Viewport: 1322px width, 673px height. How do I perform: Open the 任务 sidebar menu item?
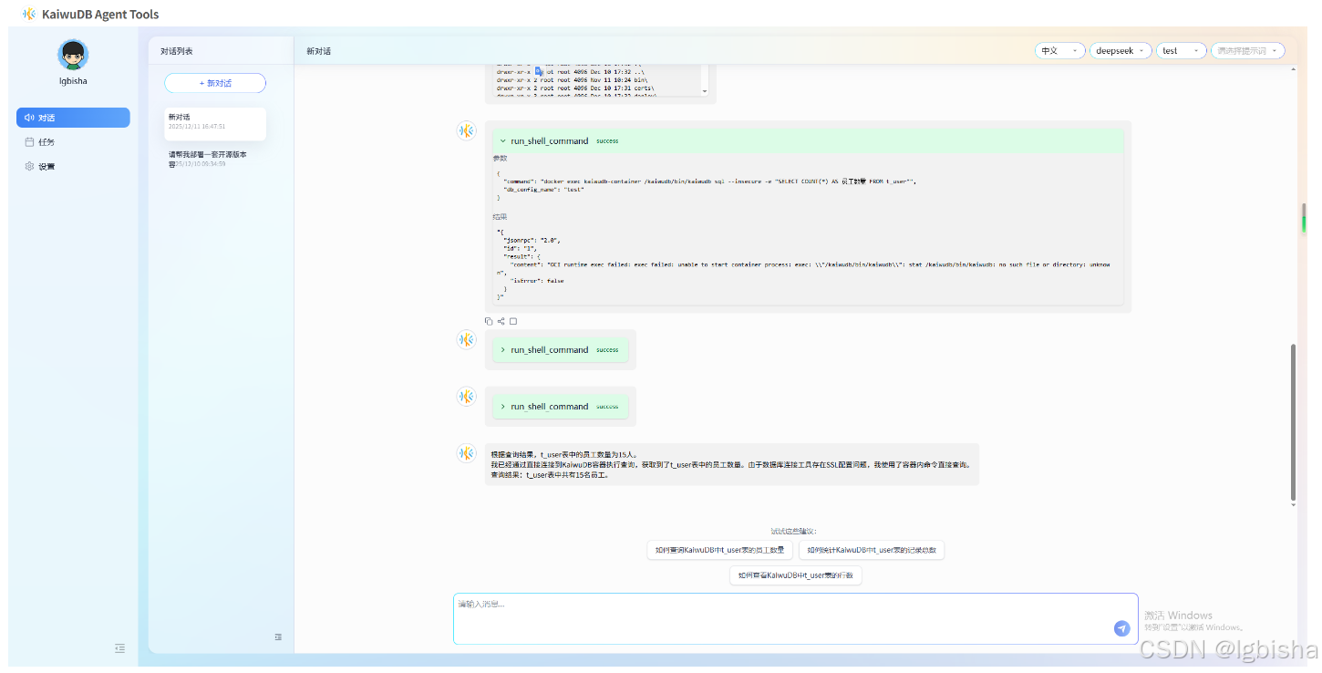pyautogui.click(x=73, y=142)
